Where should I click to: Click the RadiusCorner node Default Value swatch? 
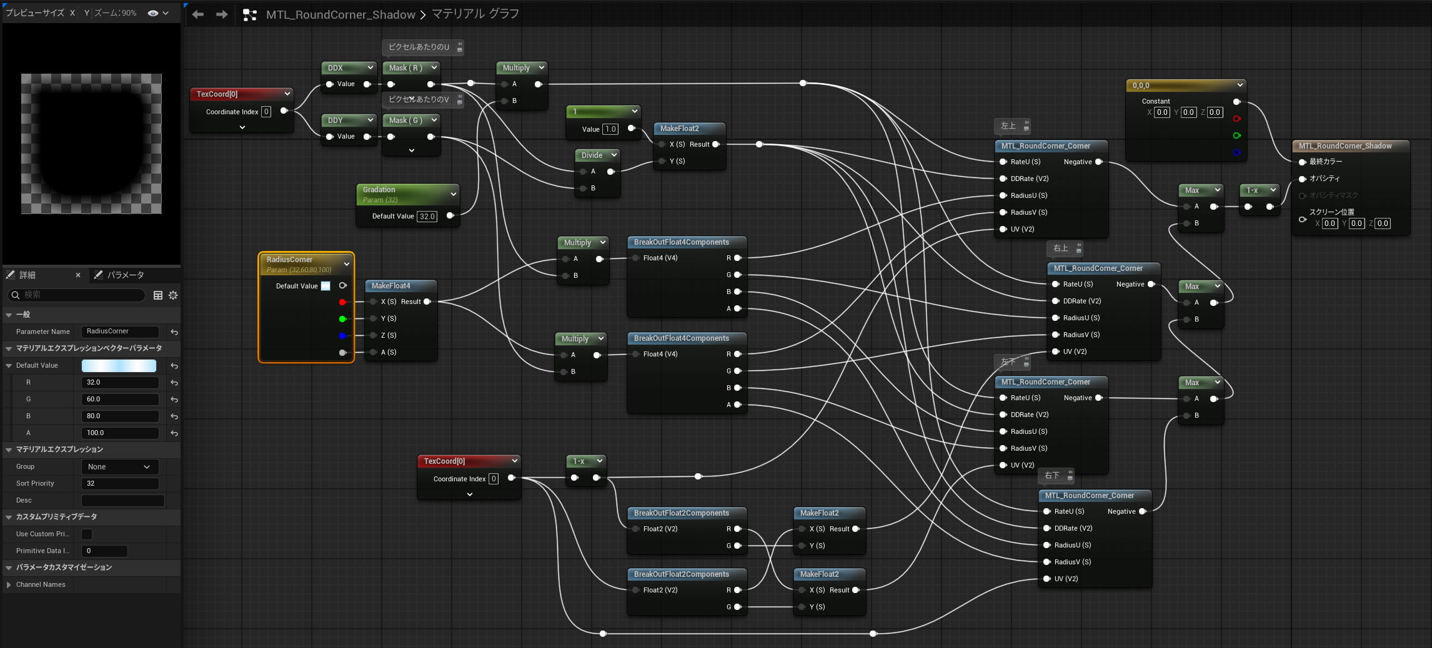pos(326,286)
